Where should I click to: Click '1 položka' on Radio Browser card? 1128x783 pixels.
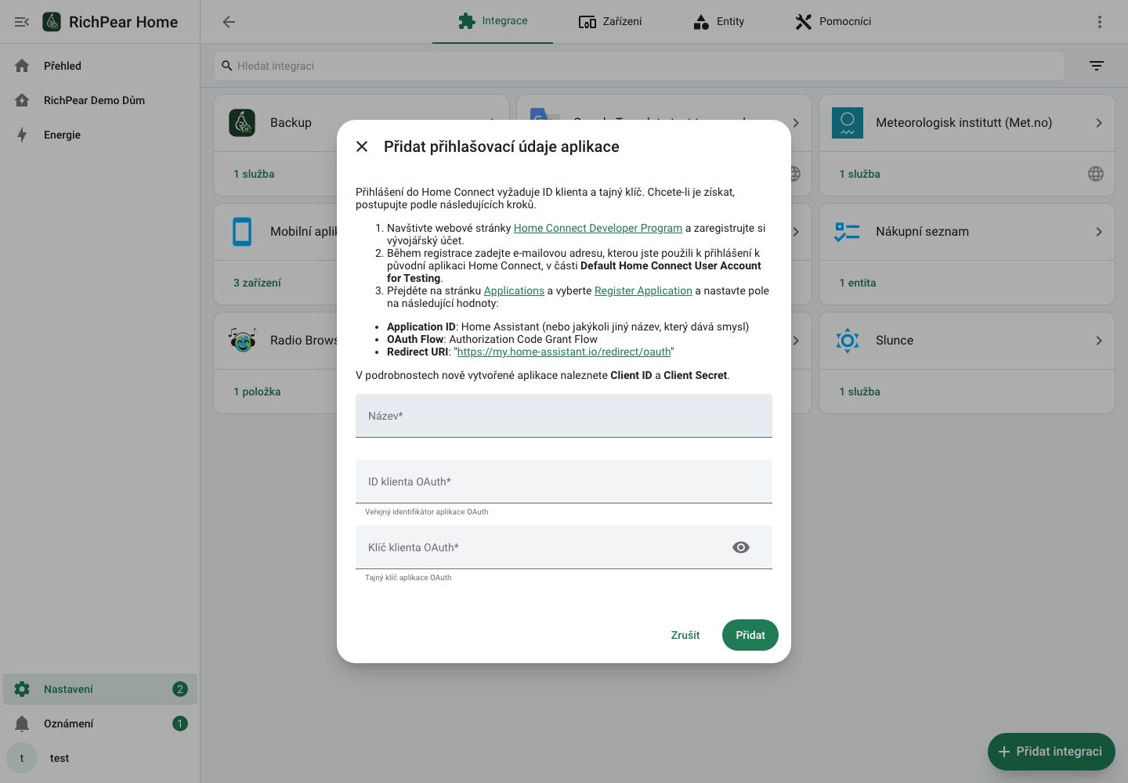[x=257, y=391]
